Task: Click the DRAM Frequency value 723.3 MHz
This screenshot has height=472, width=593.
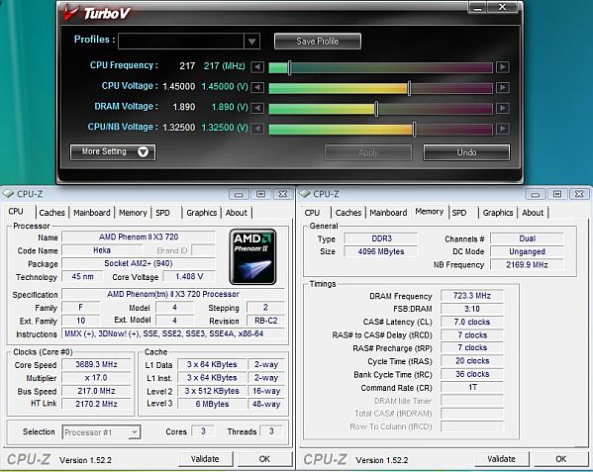Action: click(472, 296)
